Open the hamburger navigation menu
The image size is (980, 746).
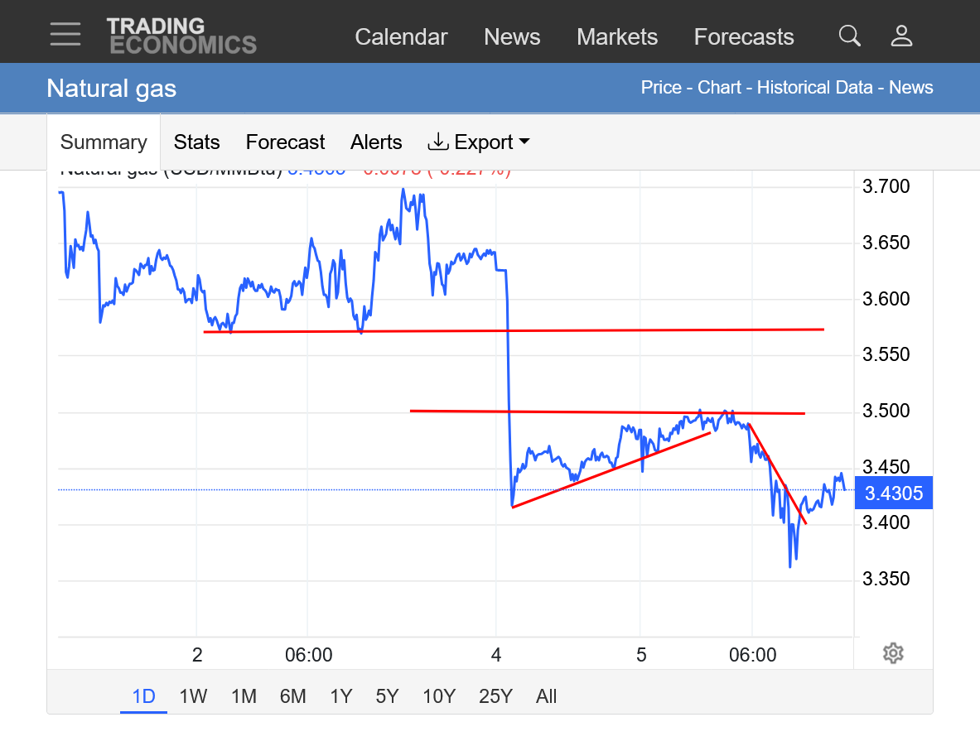click(65, 35)
